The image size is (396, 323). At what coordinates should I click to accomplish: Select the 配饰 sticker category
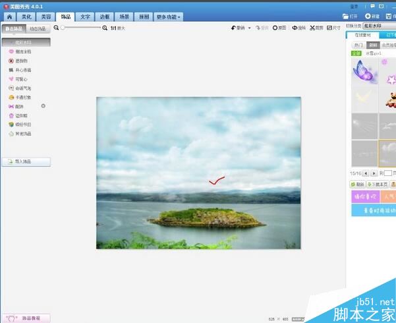point(16,106)
